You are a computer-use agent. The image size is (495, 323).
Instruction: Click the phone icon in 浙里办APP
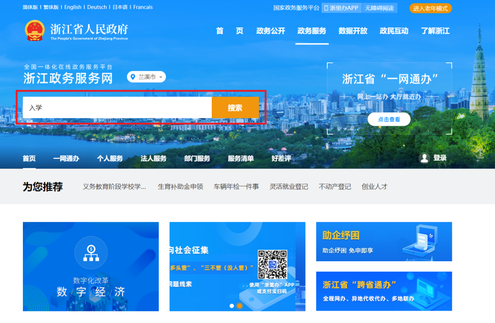click(x=326, y=8)
